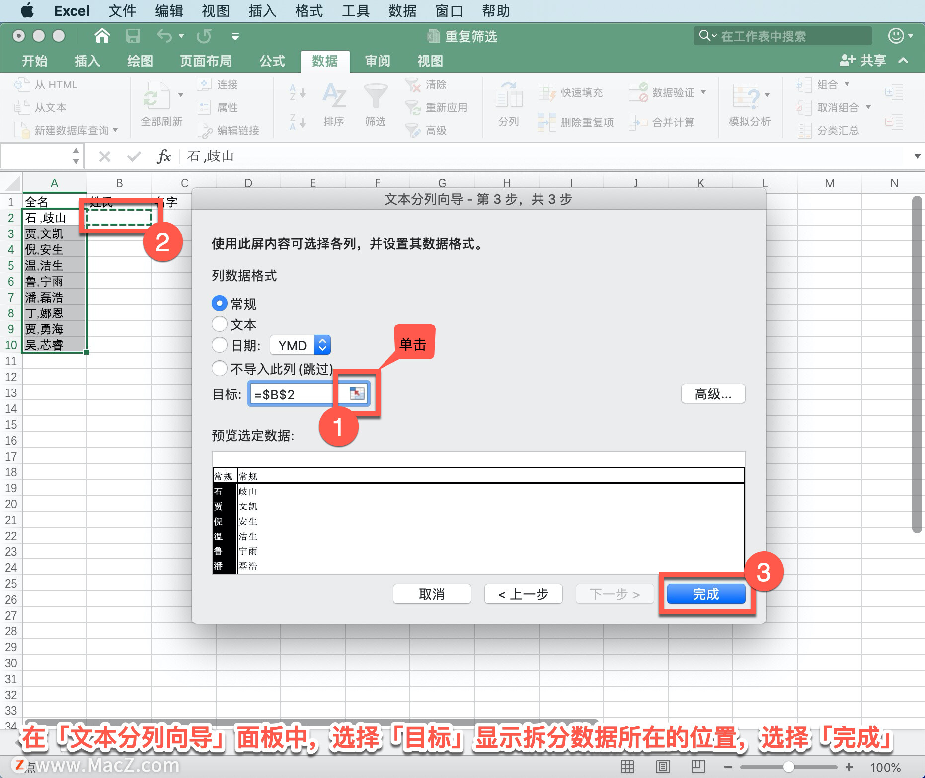The height and width of the screenshot is (778, 925).
Task: Click the Undo arrow icon
Action: click(x=164, y=36)
